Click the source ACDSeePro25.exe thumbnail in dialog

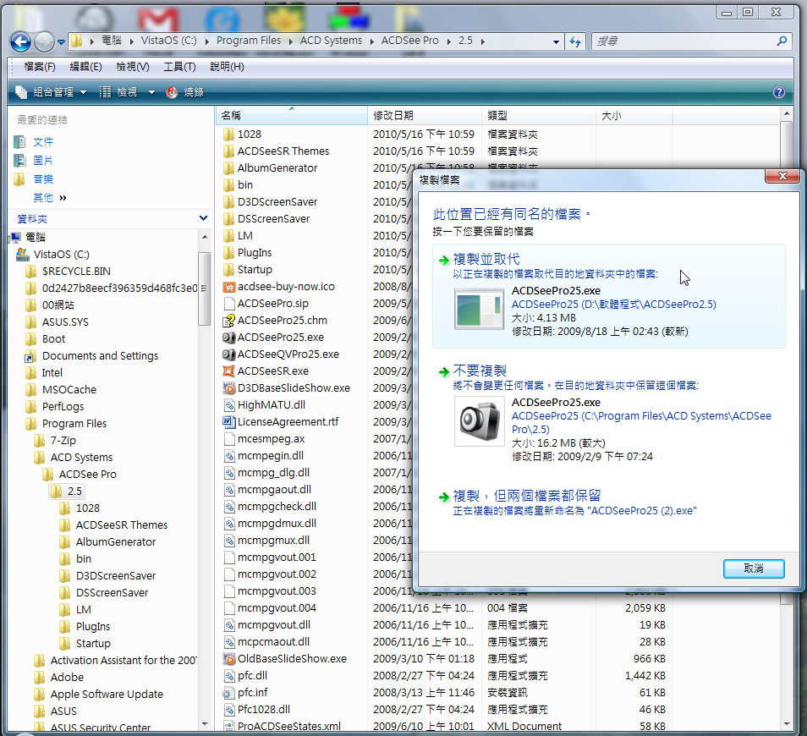pyautogui.click(x=479, y=309)
